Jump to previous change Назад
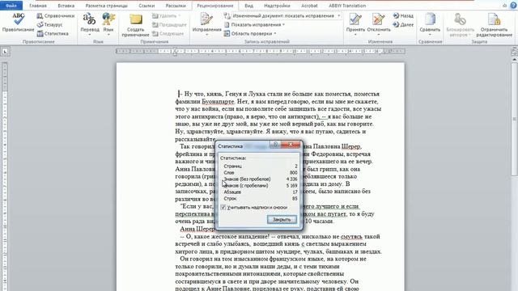Screen dimensions: 518x291 [403, 16]
